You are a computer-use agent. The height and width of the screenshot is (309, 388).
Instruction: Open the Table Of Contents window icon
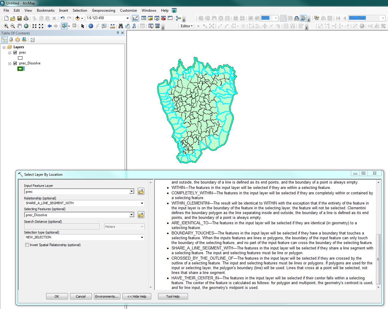click(143, 18)
